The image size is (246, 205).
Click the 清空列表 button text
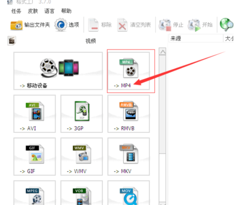point(140,25)
